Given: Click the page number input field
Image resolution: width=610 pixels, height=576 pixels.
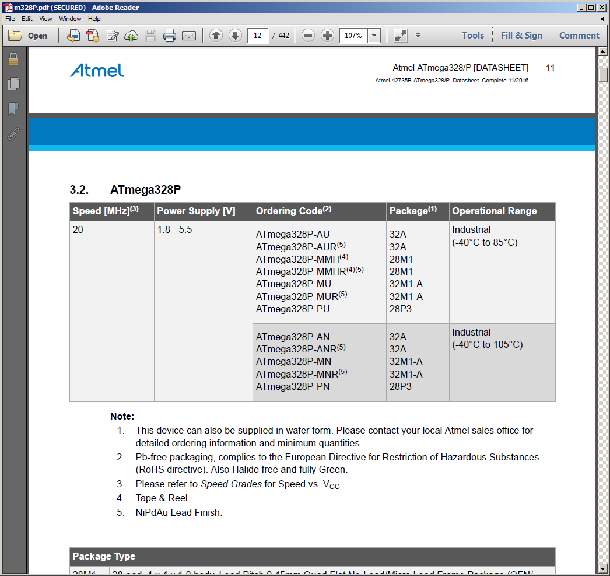Looking at the screenshot, I should pos(258,36).
